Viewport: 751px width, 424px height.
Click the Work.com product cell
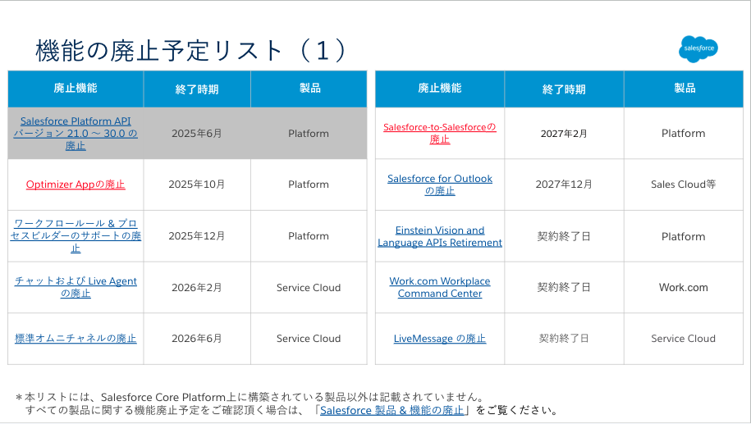684,288
